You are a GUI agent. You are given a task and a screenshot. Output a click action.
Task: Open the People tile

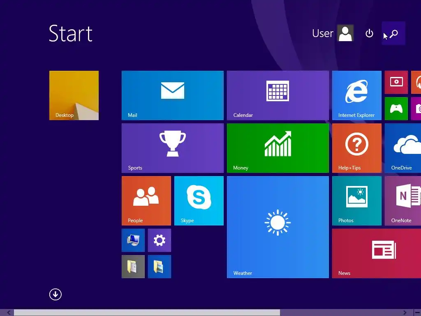click(146, 201)
